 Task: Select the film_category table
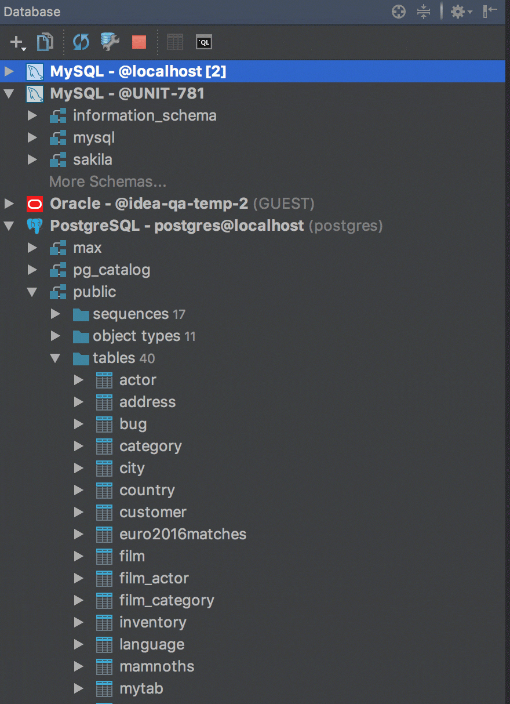coord(166,600)
